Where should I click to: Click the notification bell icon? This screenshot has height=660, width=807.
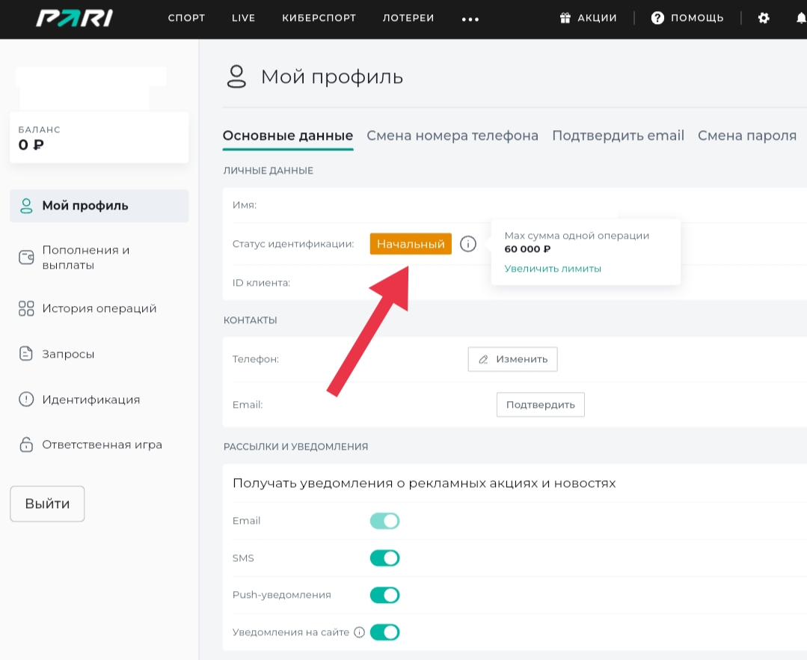pos(800,18)
